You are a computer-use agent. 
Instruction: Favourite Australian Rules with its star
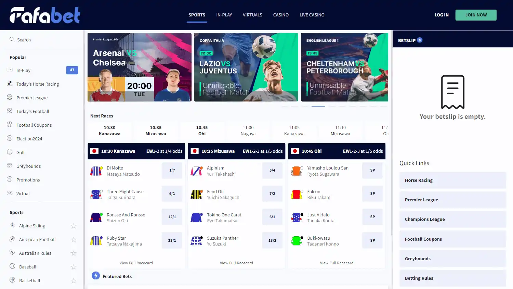coord(73,253)
